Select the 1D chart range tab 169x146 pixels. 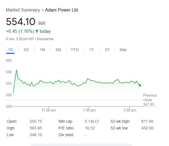pyautogui.click(x=10, y=50)
